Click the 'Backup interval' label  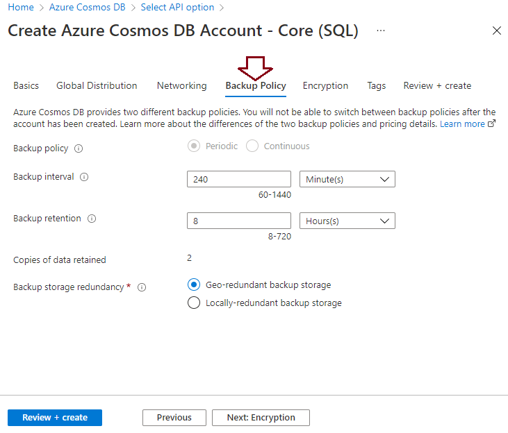pyautogui.click(x=44, y=177)
